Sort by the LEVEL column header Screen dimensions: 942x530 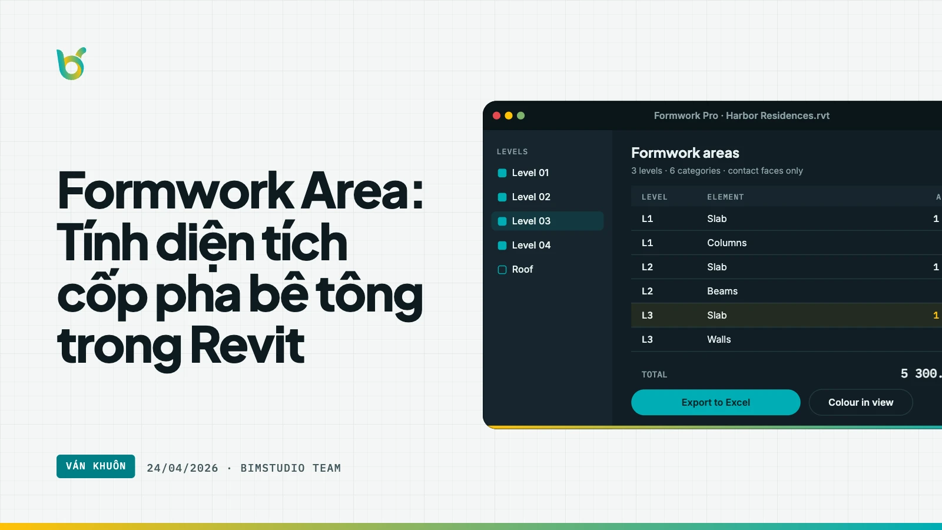[654, 197]
